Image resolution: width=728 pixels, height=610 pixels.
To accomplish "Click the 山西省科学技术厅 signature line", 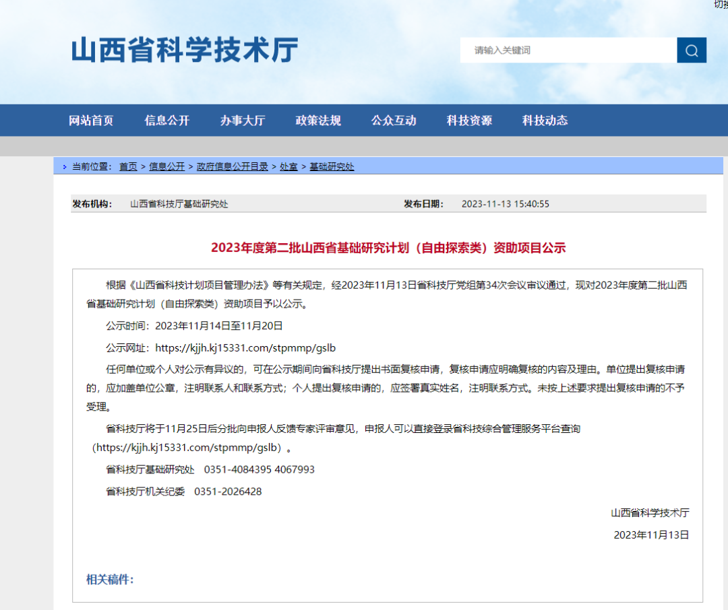I will [x=650, y=513].
